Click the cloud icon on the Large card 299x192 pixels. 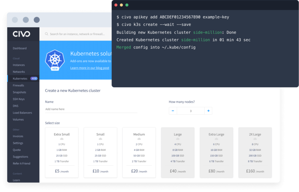178,139
